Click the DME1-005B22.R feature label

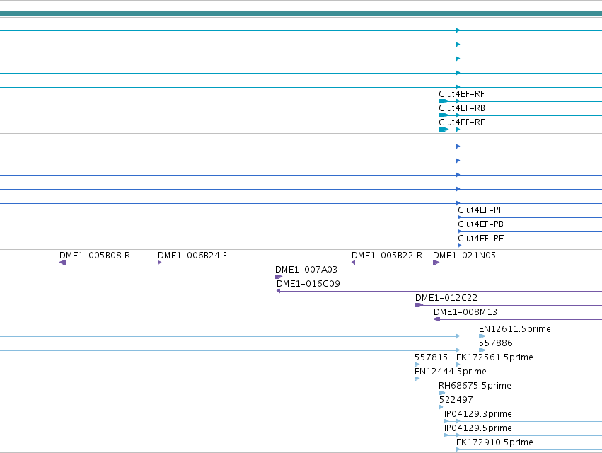coord(387,256)
